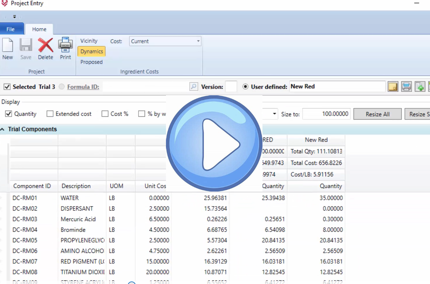Click the 0.30000 quantity for Mercuric Acid

pos(316,219)
